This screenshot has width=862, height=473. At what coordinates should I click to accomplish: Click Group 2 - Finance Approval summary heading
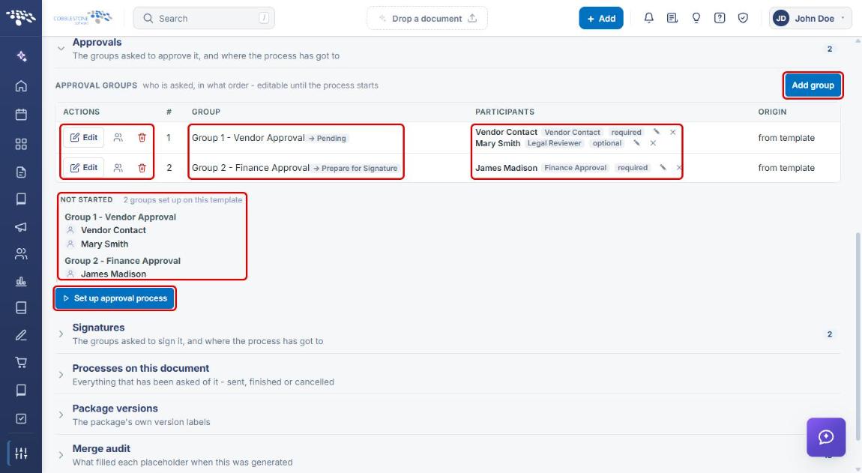tap(123, 261)
